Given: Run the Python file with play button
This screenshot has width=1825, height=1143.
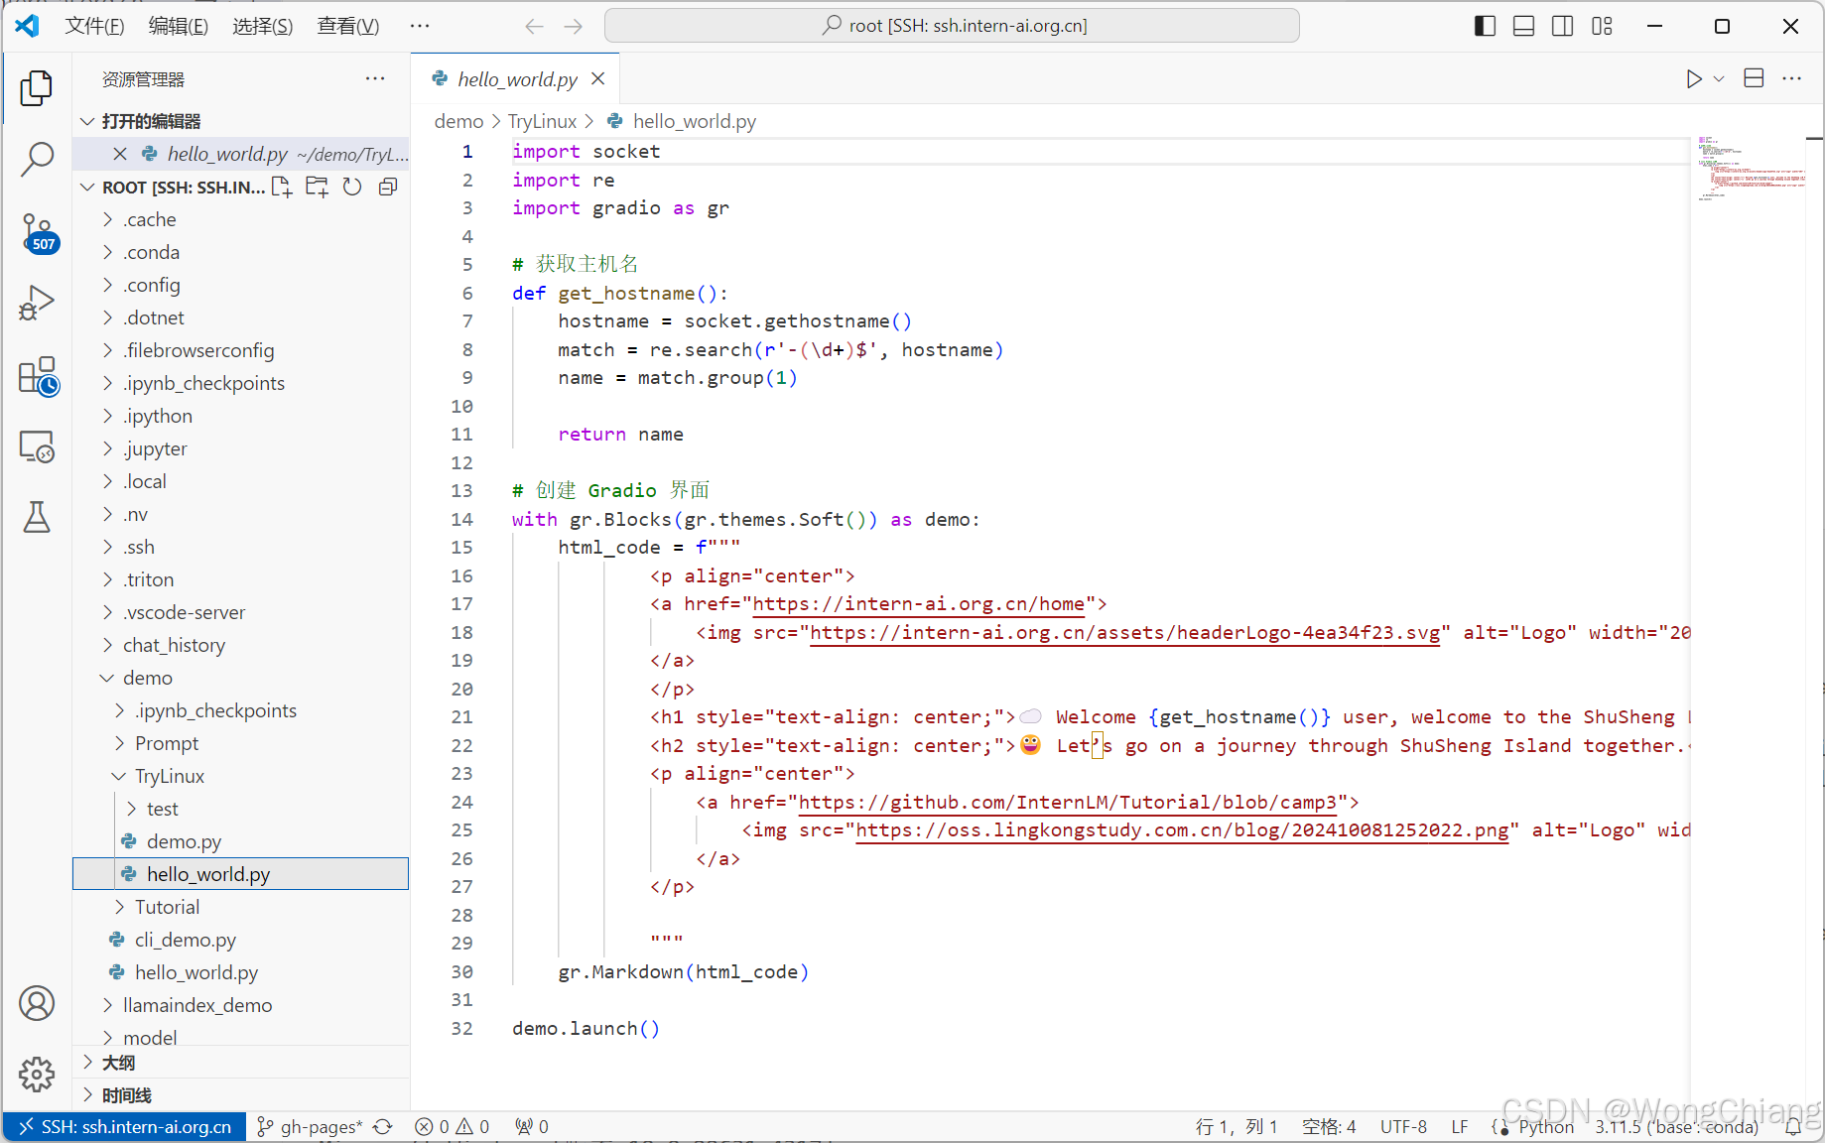Looking at the screenshot, I should tap(1694, 78).
